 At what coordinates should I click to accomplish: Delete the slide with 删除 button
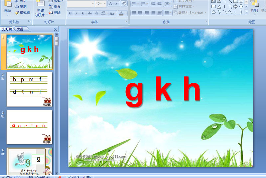coord(55,13)
